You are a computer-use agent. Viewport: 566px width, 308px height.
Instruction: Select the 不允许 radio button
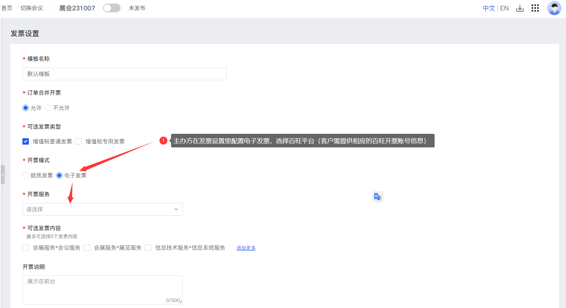click(x=48, y=107)
